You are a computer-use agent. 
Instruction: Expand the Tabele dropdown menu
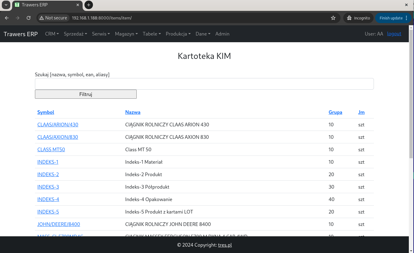click(x=152, y=34)
